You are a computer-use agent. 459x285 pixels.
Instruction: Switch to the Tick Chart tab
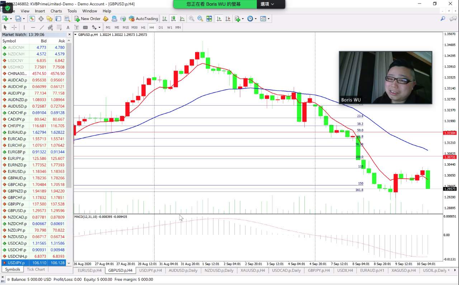click(36, 269)
